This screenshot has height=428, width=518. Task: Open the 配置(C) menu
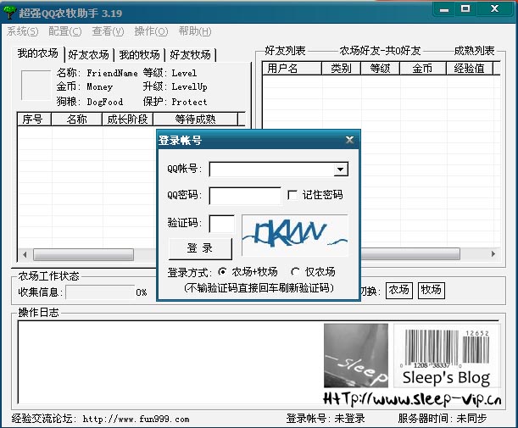[x=64, y=31]
